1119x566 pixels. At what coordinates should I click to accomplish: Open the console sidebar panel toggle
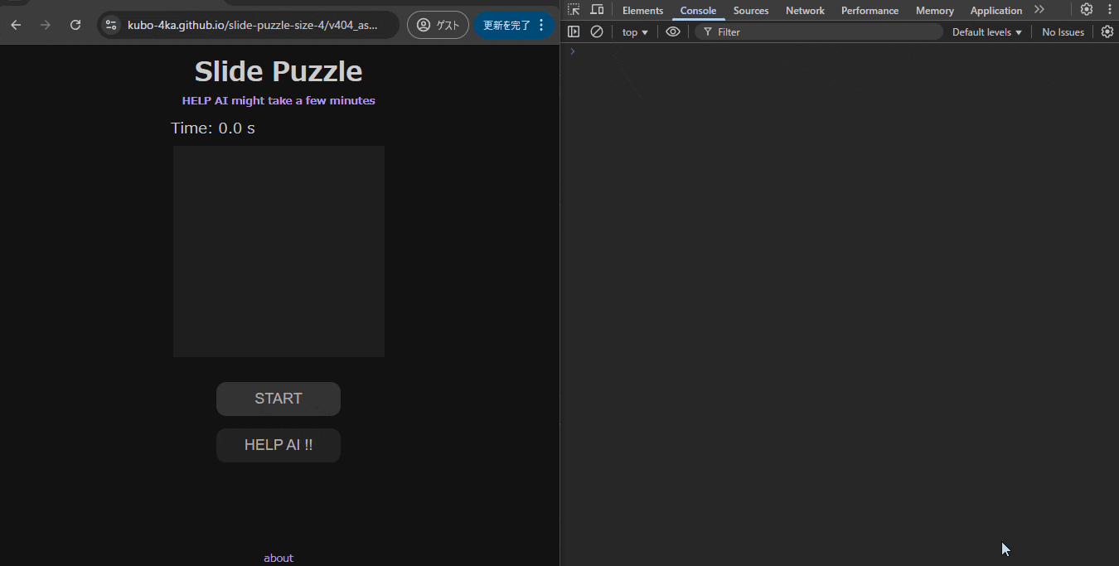(573, 31)
